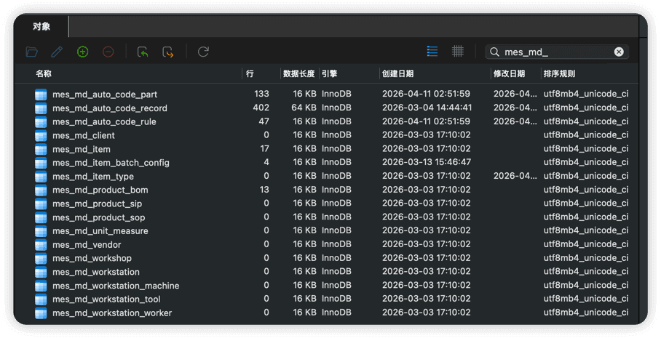Switch to grid view mode
Viewport: 661px width, 338px height.
(457, 51)
